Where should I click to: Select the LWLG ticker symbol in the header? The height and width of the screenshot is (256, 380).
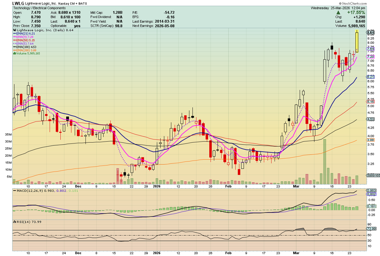[x=19, y=3]
